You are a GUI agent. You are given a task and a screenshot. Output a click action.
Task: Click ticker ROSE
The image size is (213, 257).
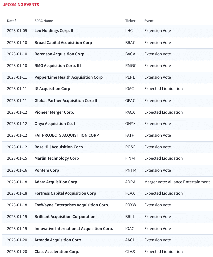(x=130, y=147)
